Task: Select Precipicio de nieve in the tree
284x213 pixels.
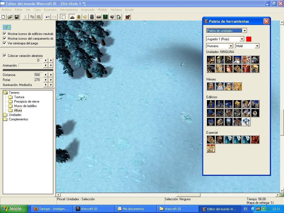Action: pos(27,102)
